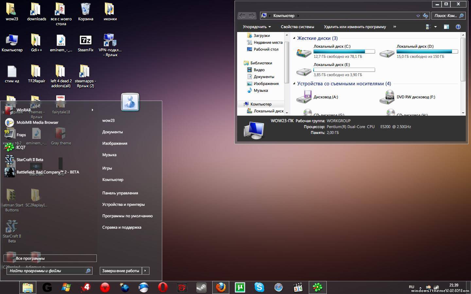
Task: Open the red biohazard taskbar icon
Action: (105, 287)
